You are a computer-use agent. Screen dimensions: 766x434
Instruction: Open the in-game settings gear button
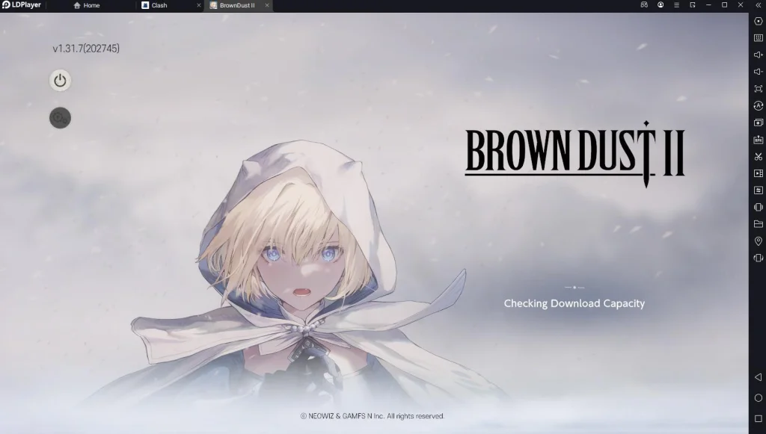(x=60, y=118)
